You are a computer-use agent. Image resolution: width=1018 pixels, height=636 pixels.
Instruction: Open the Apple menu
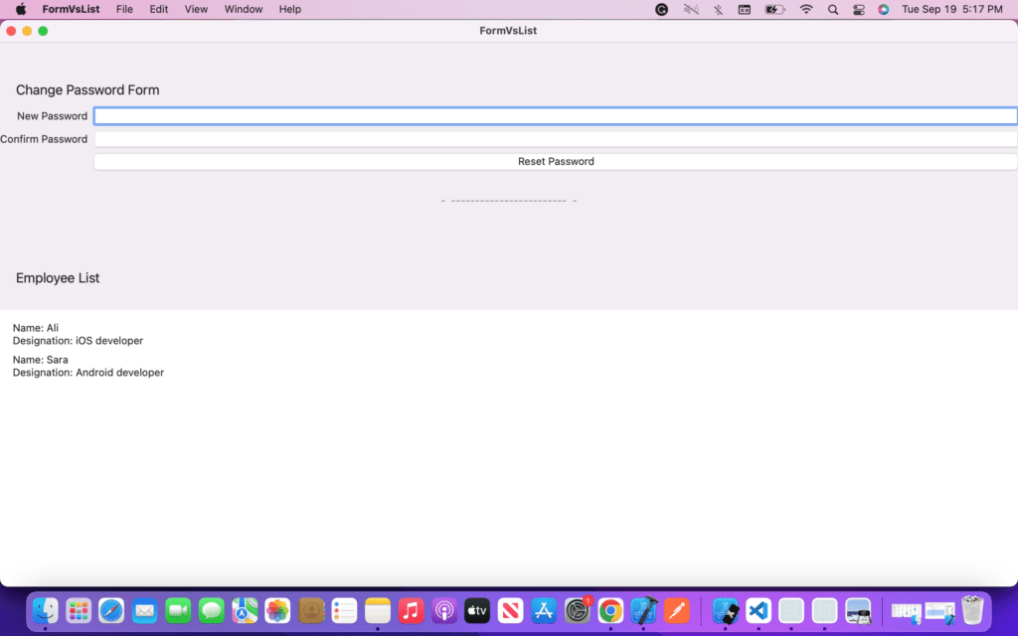tap(20, 9)
